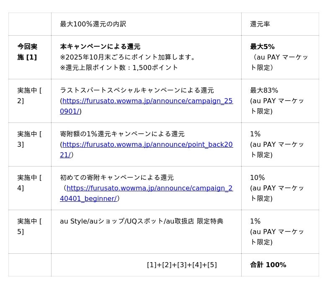Click the 還元上限ポイント数 1,500ポイント note

(119, 68)
